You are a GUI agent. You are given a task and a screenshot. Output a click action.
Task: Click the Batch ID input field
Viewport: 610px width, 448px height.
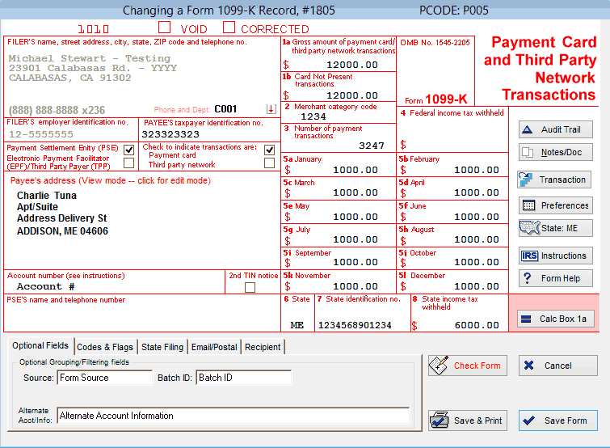coord(243,378)
